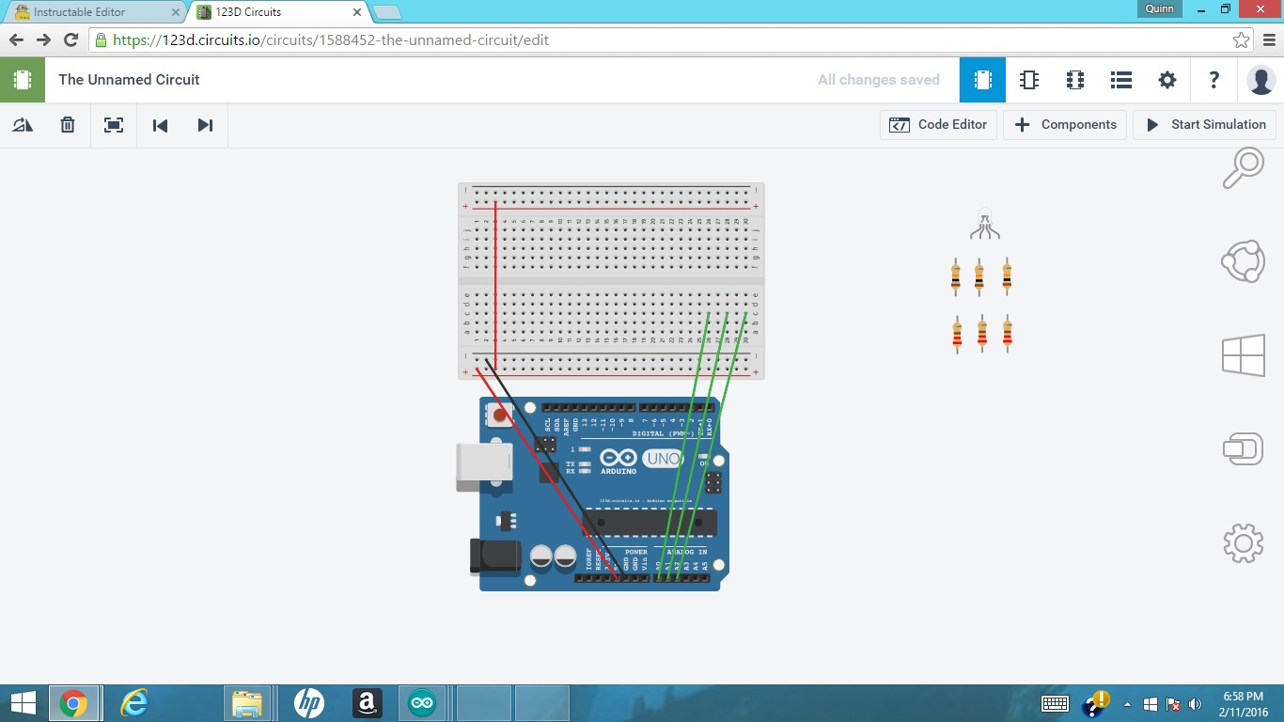Viewport: 1284px width, 722px height.
Task: Open Windows Start button on taskbar
Action: (23, 703)
